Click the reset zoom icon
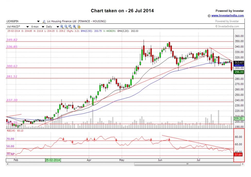 click(74, 27)
